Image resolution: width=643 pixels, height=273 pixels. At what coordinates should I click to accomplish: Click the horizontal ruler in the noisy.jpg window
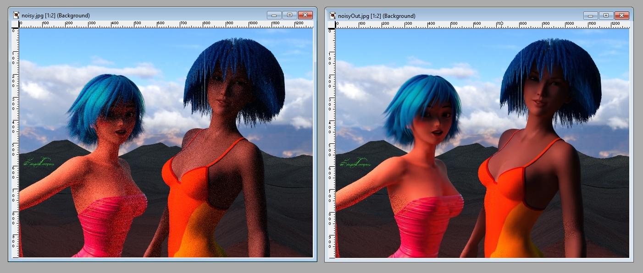(166, 24)
